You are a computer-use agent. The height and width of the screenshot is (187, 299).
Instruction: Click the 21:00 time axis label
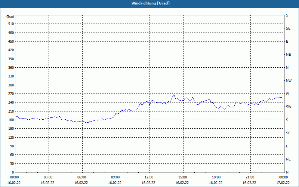[x=250, y=177]
